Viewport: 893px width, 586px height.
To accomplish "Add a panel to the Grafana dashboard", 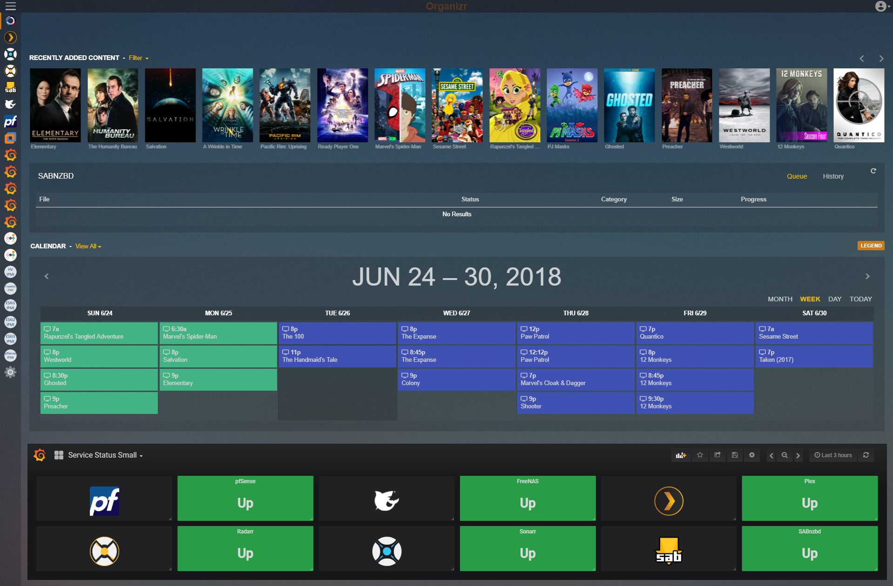I will pyautogui.click(x=681, y=455).
